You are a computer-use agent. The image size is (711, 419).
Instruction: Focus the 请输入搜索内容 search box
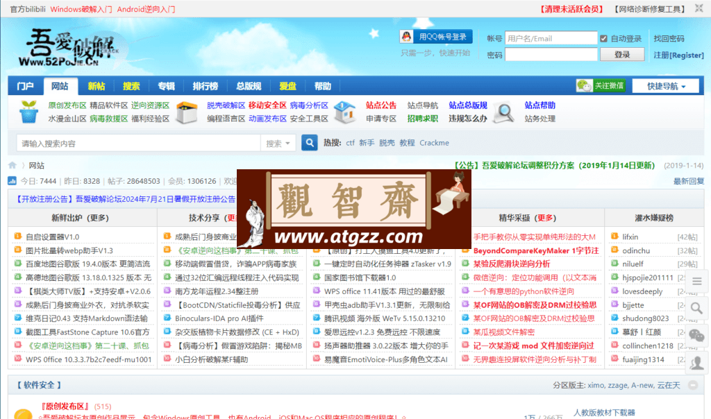[138, 143]
